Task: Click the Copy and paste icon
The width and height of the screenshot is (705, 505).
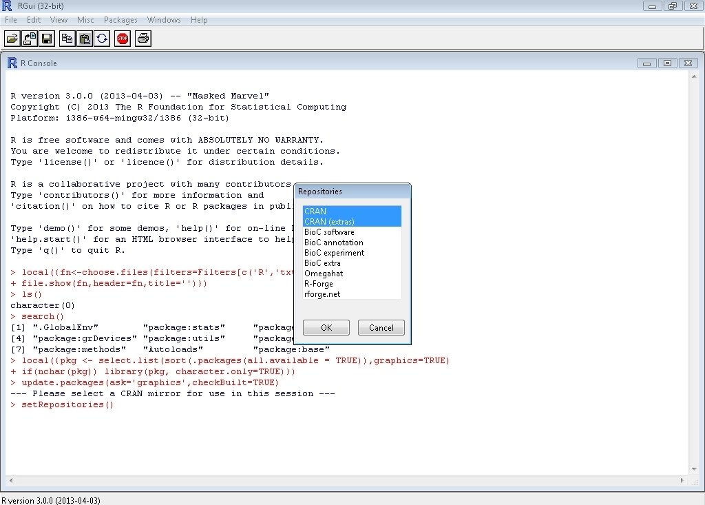Action: [x=102, y=39]
